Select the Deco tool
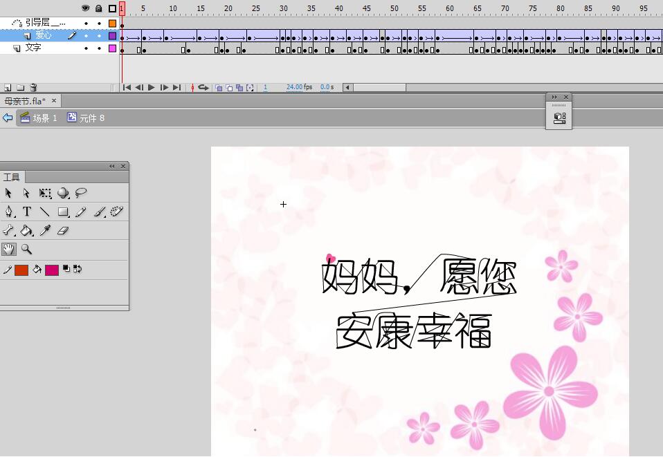 tap(117, 211)
